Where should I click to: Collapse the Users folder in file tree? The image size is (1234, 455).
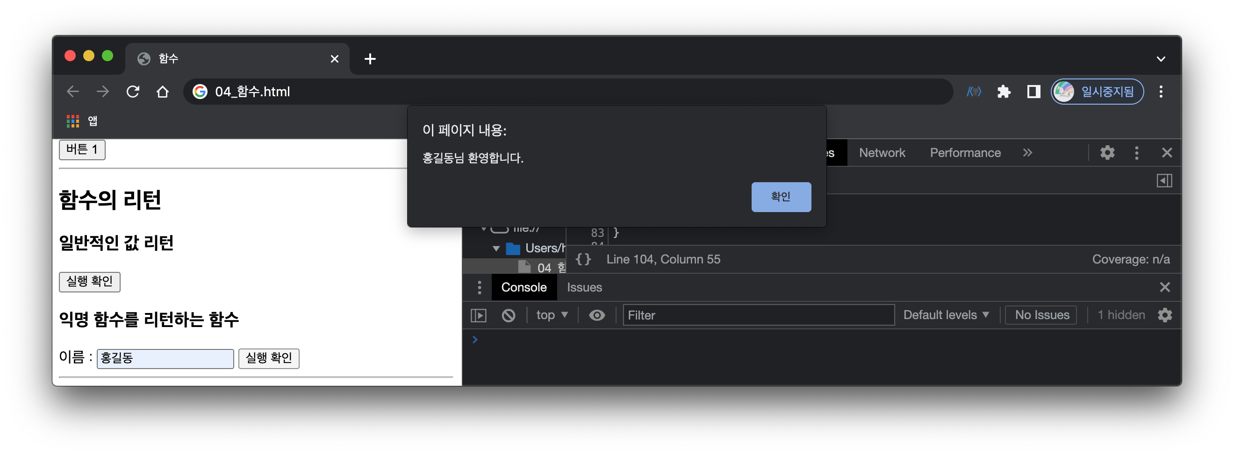coord(496,249)
